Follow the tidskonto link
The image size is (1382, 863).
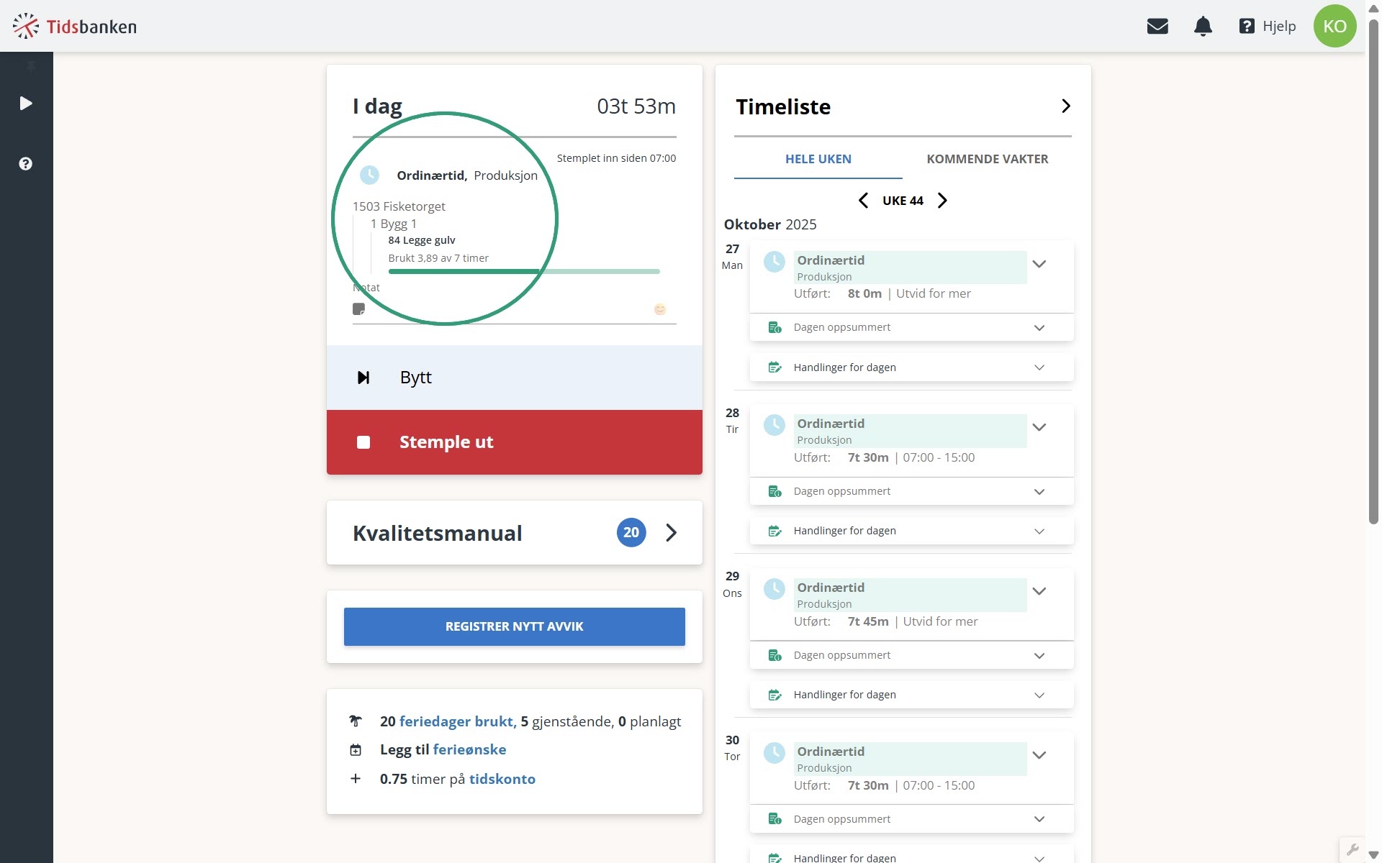[502, 779]
